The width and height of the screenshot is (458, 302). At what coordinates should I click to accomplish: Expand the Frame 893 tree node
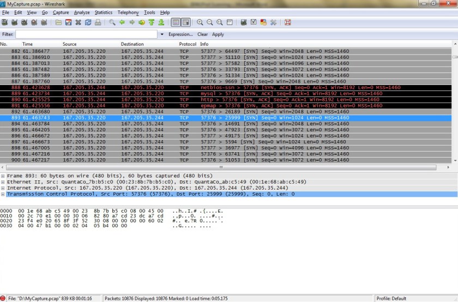pos(3,176)
